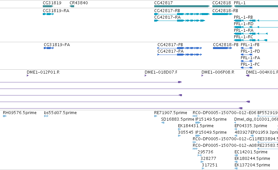Select EST 328277
Screen dimensions: 278x170
coord(202,162)
